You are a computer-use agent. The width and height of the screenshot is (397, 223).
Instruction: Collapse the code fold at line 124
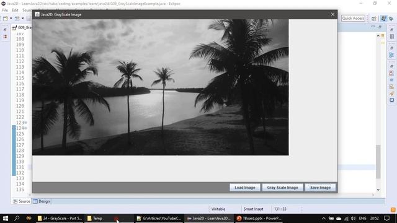coord(26,128)
